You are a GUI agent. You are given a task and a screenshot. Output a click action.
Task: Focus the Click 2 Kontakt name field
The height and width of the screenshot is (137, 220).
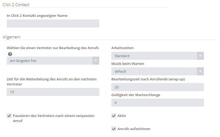(x=53, y=24)
